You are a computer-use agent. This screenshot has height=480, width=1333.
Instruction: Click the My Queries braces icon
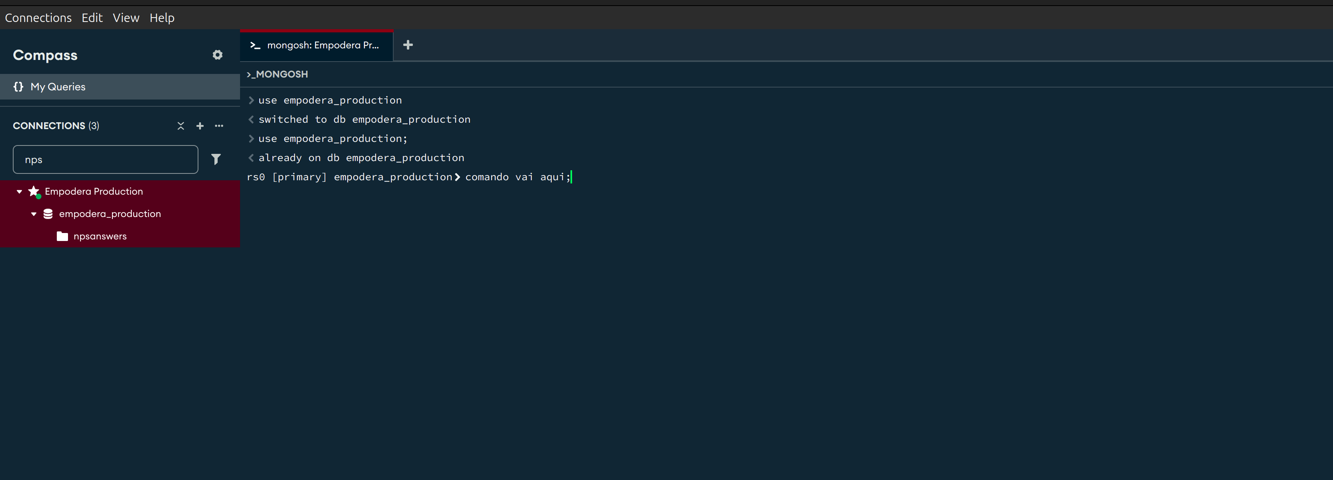pyautogui.click(x=18, y=87)
